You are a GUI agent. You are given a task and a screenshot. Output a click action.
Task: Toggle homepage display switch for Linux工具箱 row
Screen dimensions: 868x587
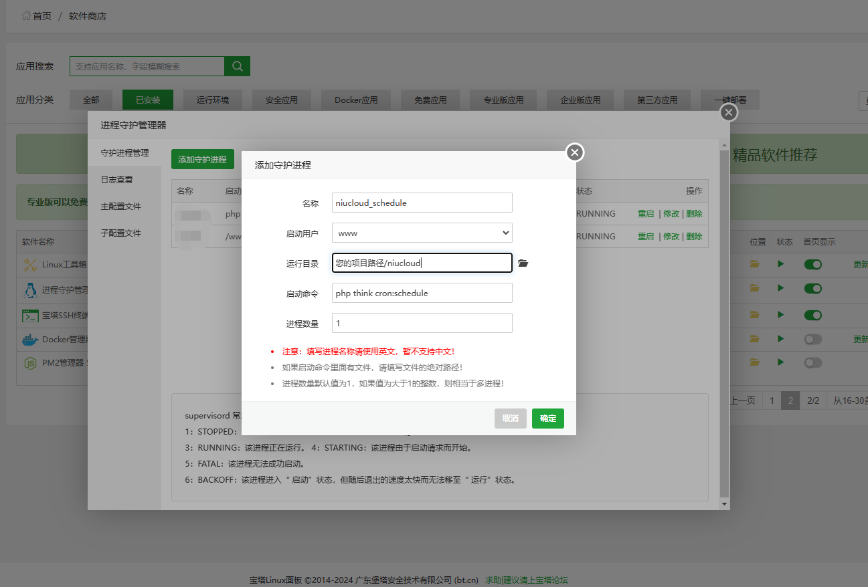coord(812,265)
